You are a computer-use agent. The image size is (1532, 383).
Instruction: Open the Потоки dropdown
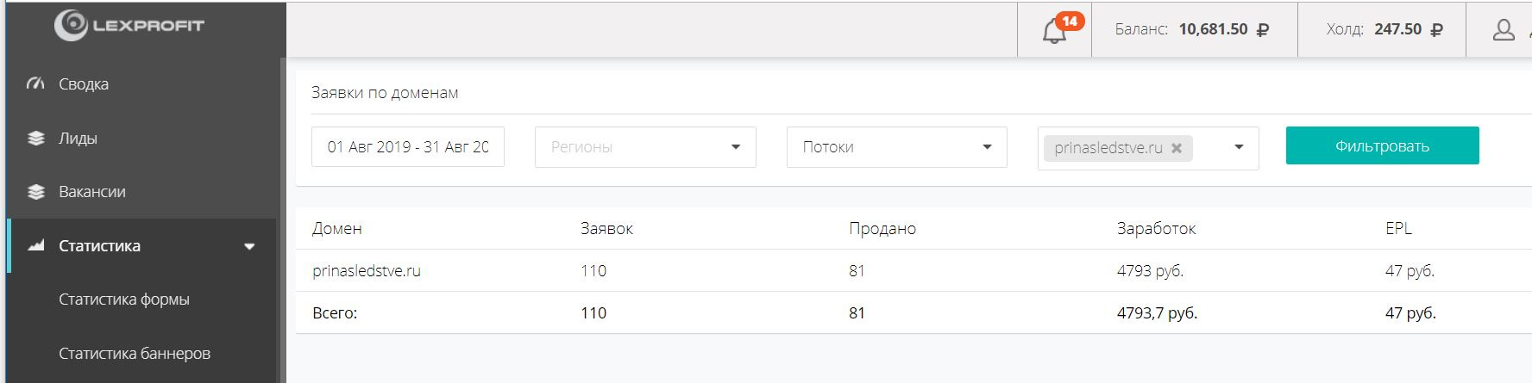pos(987,147)
